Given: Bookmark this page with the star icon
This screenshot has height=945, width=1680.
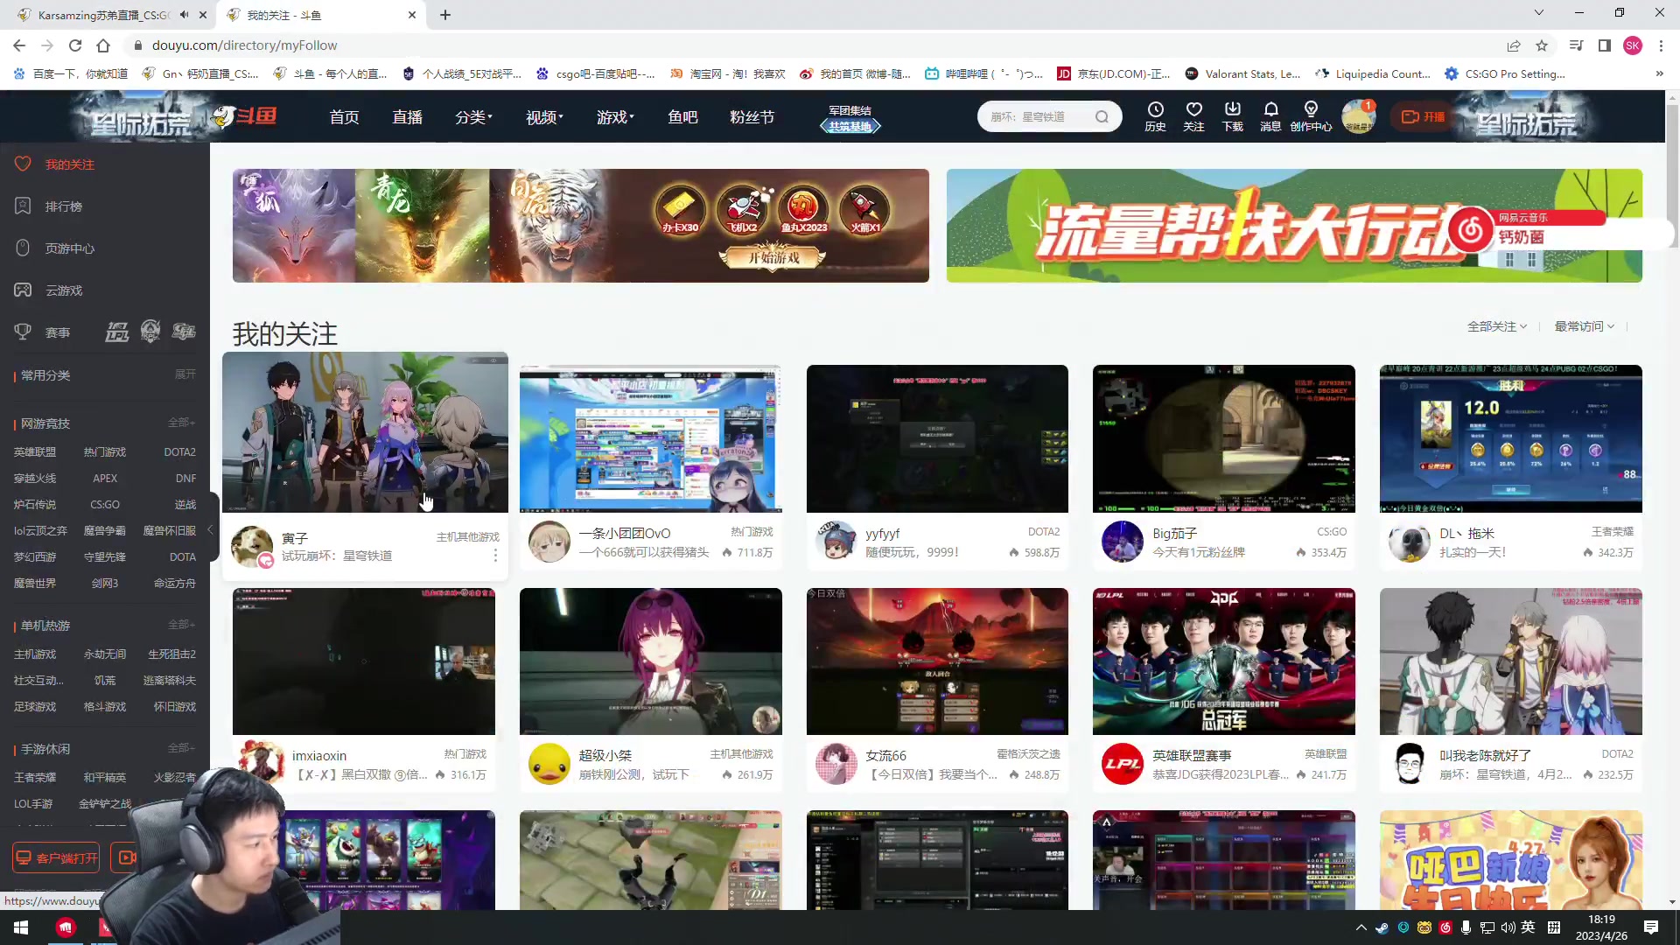Looking at the screenshot, I should click(1542, 45).
